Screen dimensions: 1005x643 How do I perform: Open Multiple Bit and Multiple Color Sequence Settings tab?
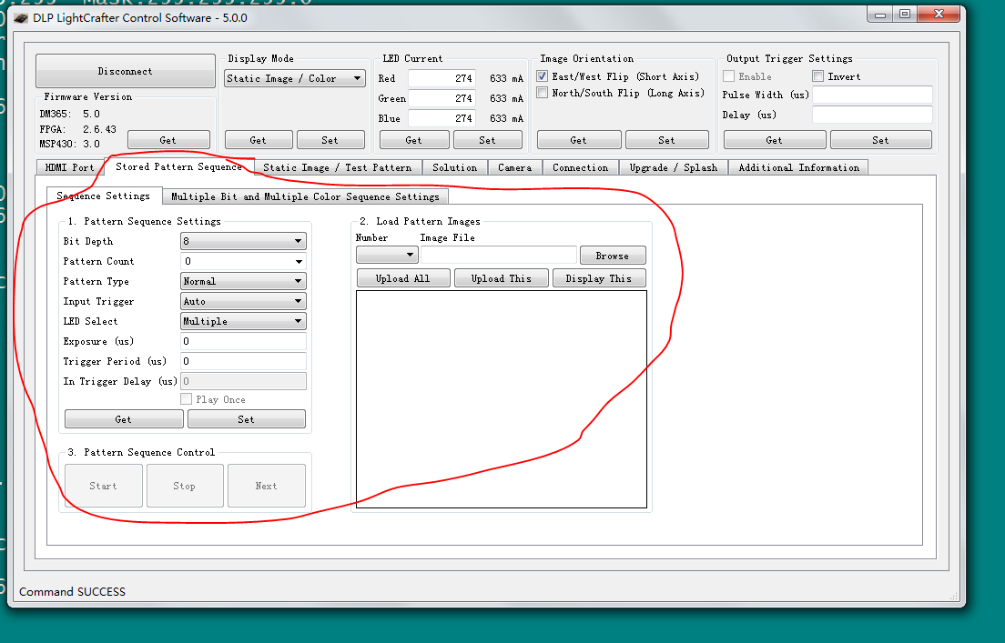click(x=305, y=196)
